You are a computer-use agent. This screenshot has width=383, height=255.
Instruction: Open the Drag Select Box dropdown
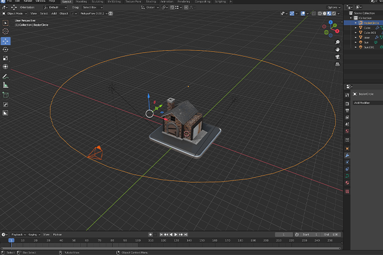(93, 7)
